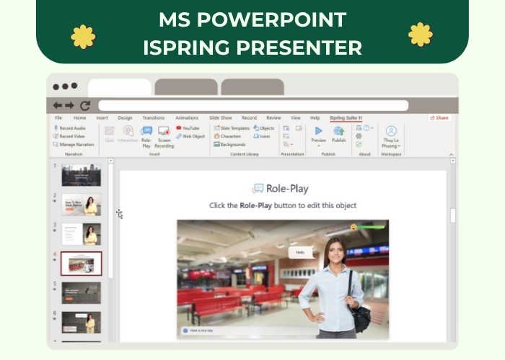Open Objects content library
Image resolution: width=505 pixels, height=360 pixels.
coord(264,128)
